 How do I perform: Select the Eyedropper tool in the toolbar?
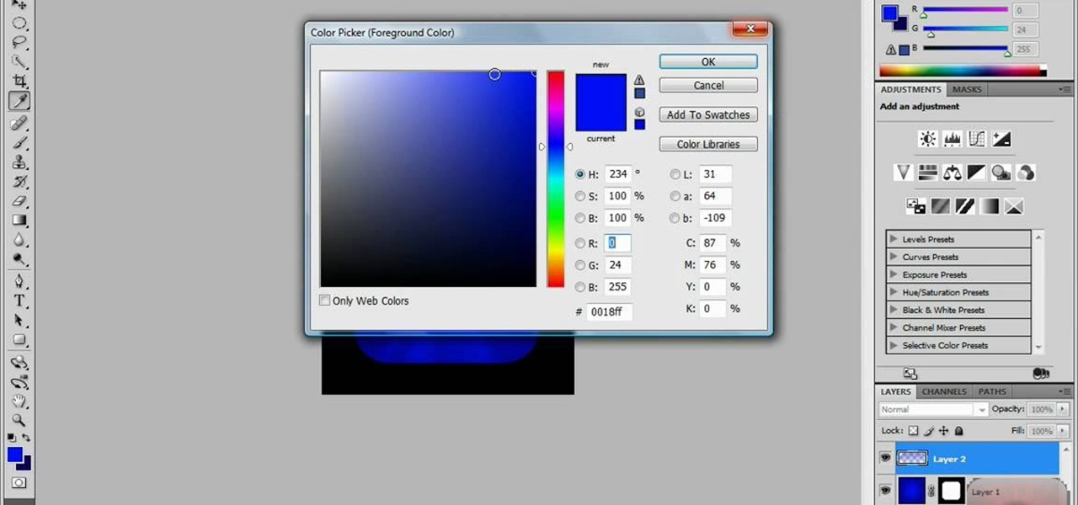coord(20,101)
